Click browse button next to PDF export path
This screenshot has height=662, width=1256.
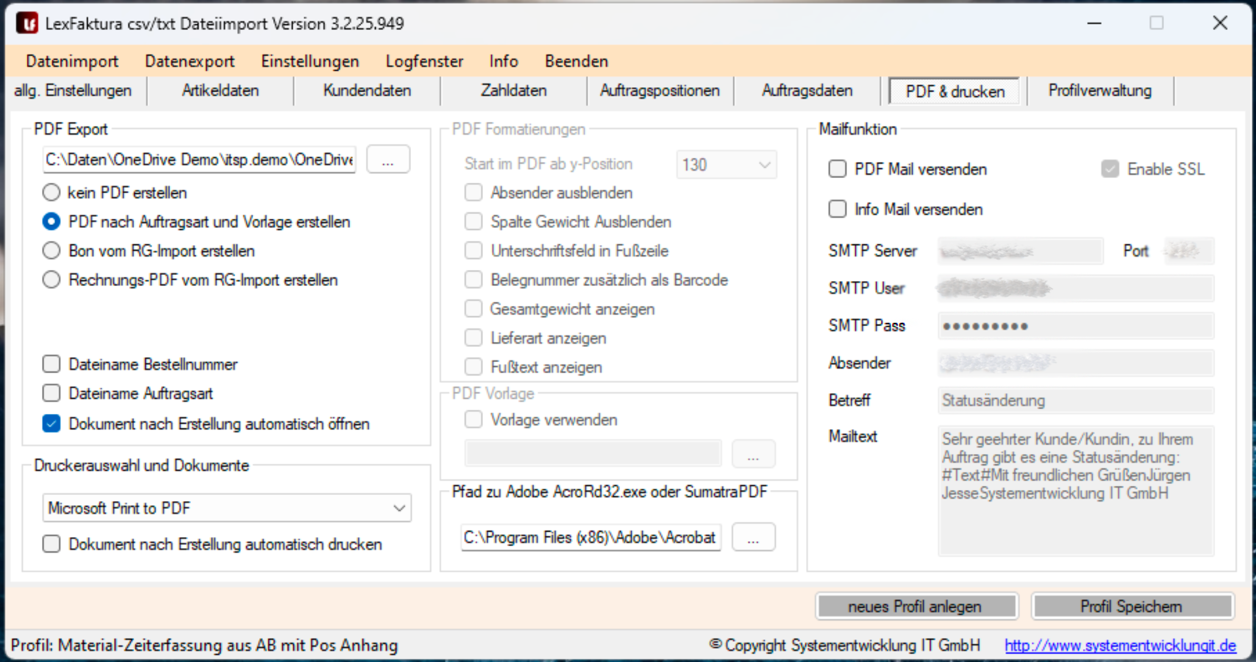click(388, 160)
